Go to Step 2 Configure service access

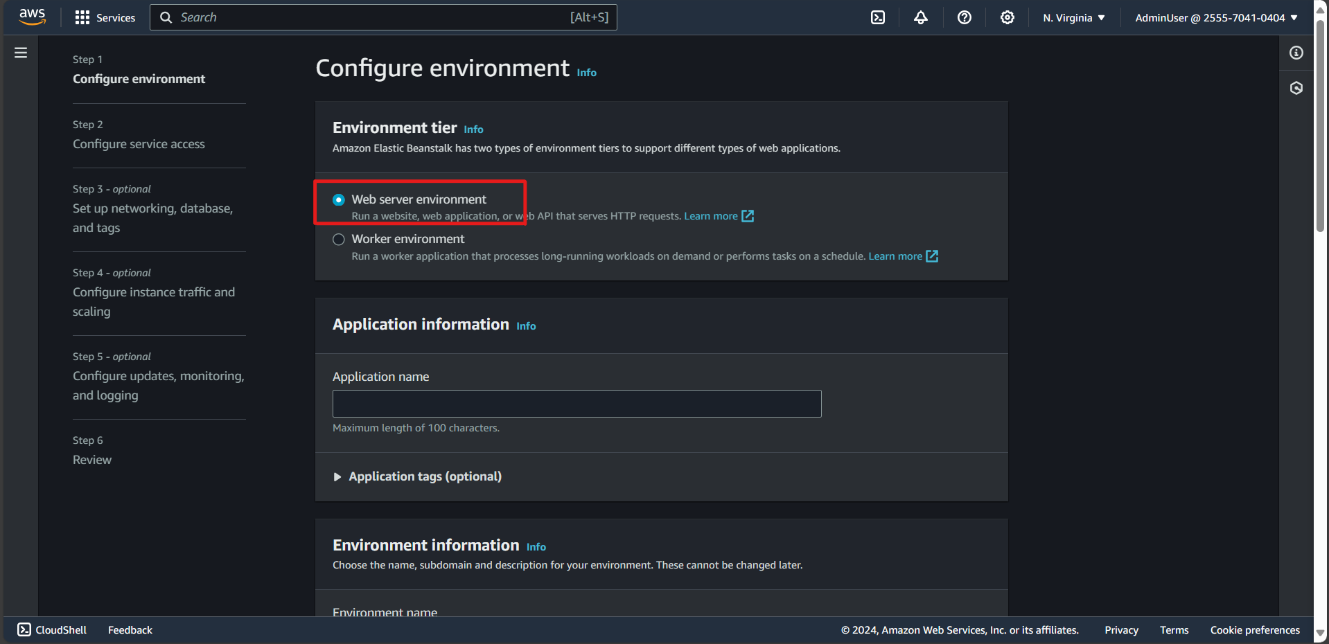click(139, 144)
